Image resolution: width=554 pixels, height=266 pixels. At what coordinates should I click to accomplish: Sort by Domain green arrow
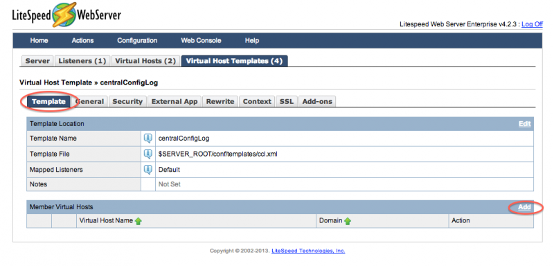pyautogui.click(x=348, y=221)
